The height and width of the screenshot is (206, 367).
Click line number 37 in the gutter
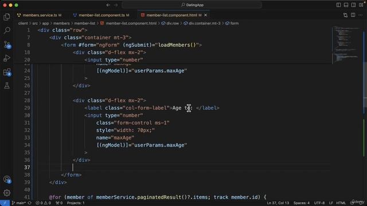coord(27,168)
